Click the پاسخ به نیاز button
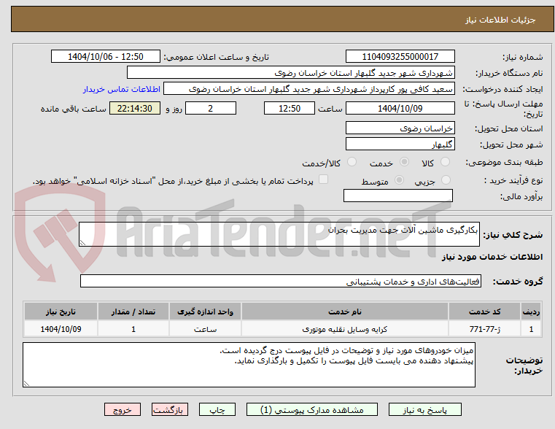The width and height of the screenshot is (555, 429). tap(424, 409)
